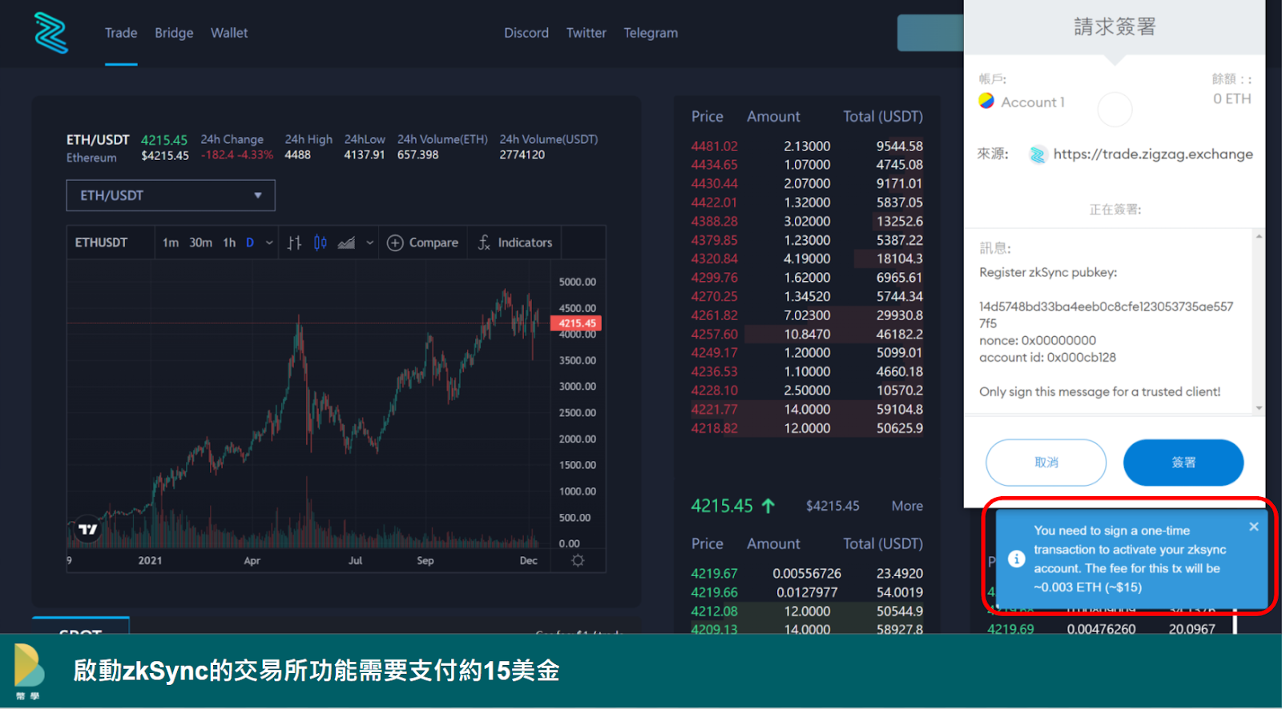Select the sell order priced 4388.28
Screen dimensions: 1282x709
point(807,221)
